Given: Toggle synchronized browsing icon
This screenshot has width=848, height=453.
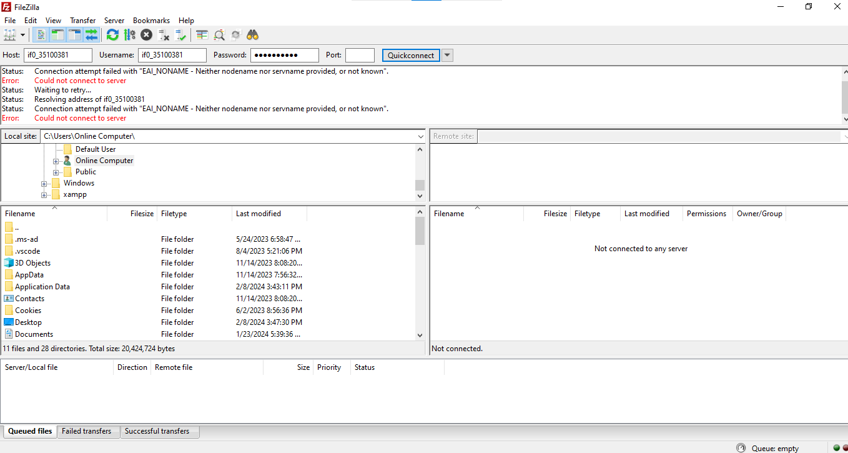Looking at the screenshot, I should pyautogui.click(x=235, y=35).
